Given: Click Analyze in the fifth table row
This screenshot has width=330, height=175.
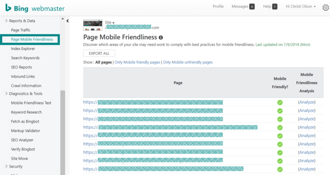Looking at the screenshot, I should tap(307, 136).
